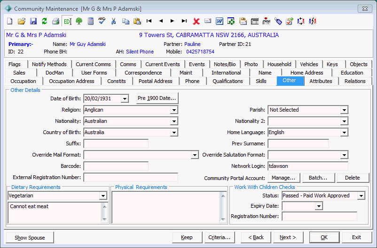Open the Expiry Date dropdown
The height and width of the screenshot is (248, 377).
tap(319, 206)
